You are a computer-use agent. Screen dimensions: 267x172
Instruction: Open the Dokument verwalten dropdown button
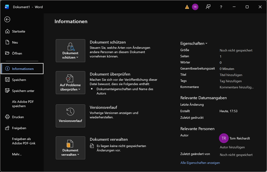click(x=70, y=148)
